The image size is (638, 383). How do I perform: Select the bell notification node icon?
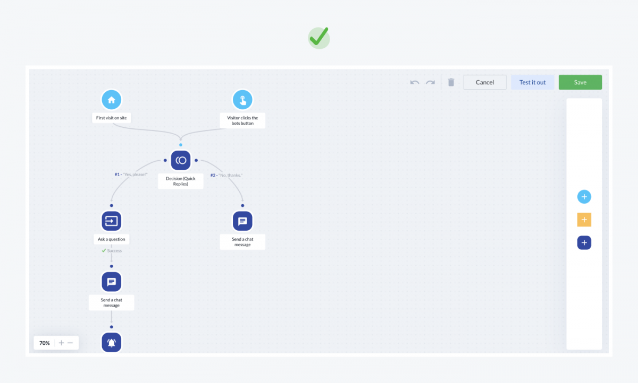tap(112, 342)
